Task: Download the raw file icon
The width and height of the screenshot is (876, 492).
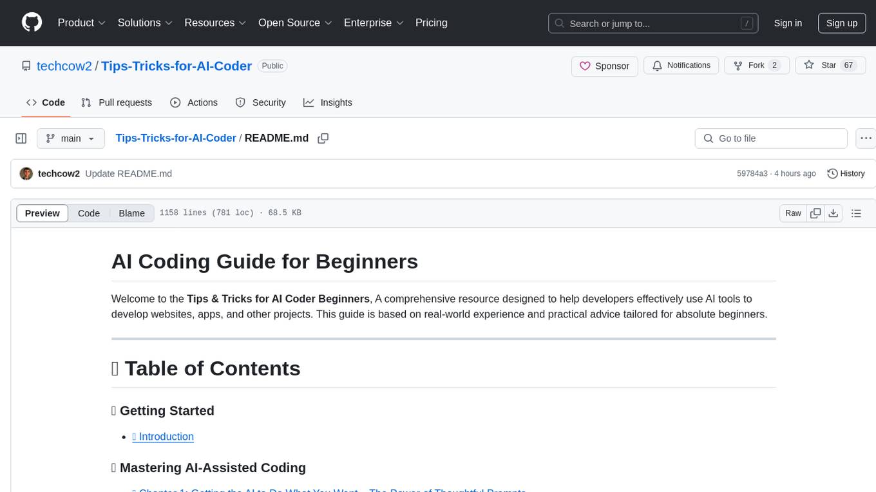Action: 833,213
